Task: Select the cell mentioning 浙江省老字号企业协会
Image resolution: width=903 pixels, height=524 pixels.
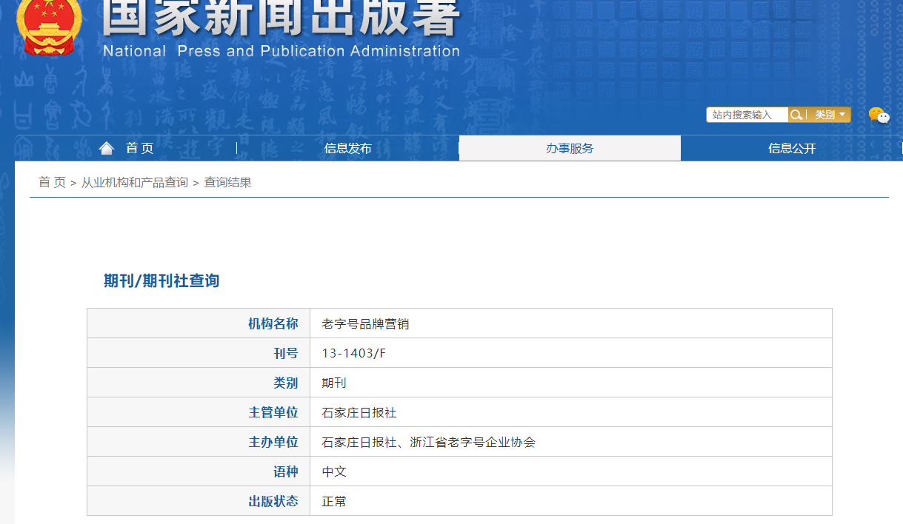Action: coord(428,442)
